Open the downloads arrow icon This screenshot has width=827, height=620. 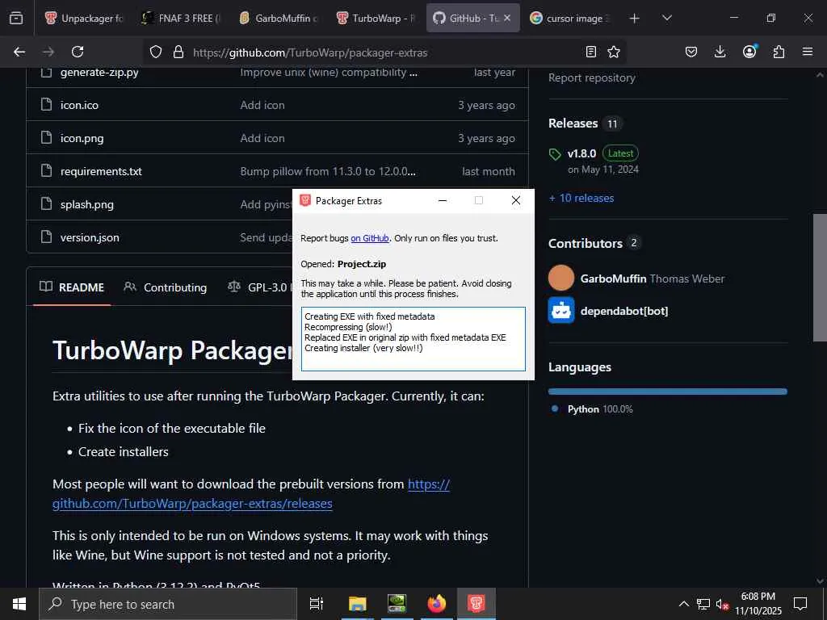tap(720, 52)
